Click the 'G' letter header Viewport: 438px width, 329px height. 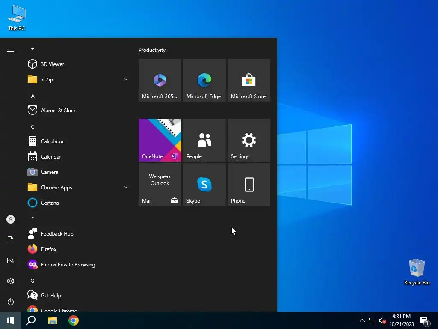click(33, 281)
